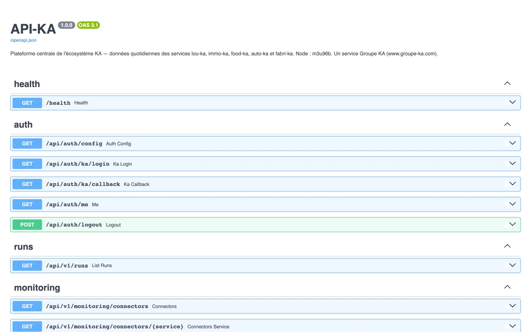Open the runs tag heading
531x332 pixels.
[24, 247]
